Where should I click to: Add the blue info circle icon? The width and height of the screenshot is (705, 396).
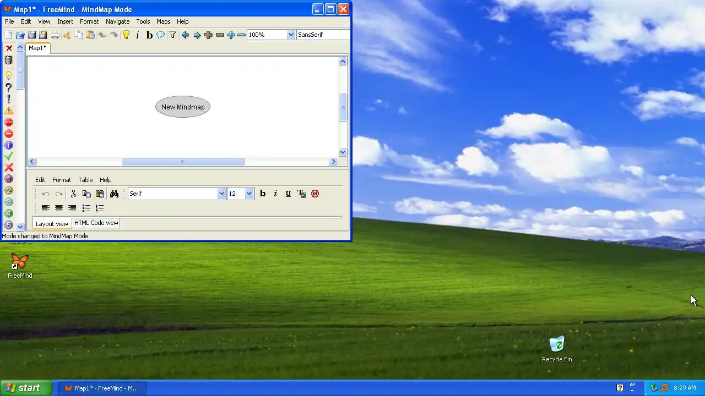coord(9,145)
